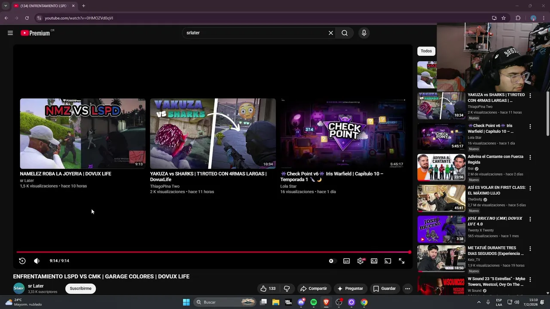Like the video with 133 likes
550x309 pixels.
pyautogui.click(x=268, y=289)
